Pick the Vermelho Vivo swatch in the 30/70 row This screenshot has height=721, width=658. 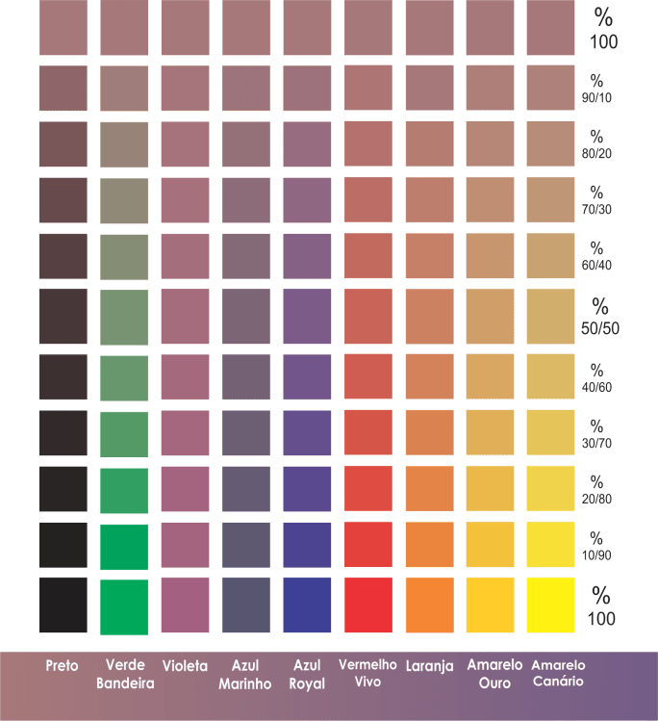(x=368, y=432)
